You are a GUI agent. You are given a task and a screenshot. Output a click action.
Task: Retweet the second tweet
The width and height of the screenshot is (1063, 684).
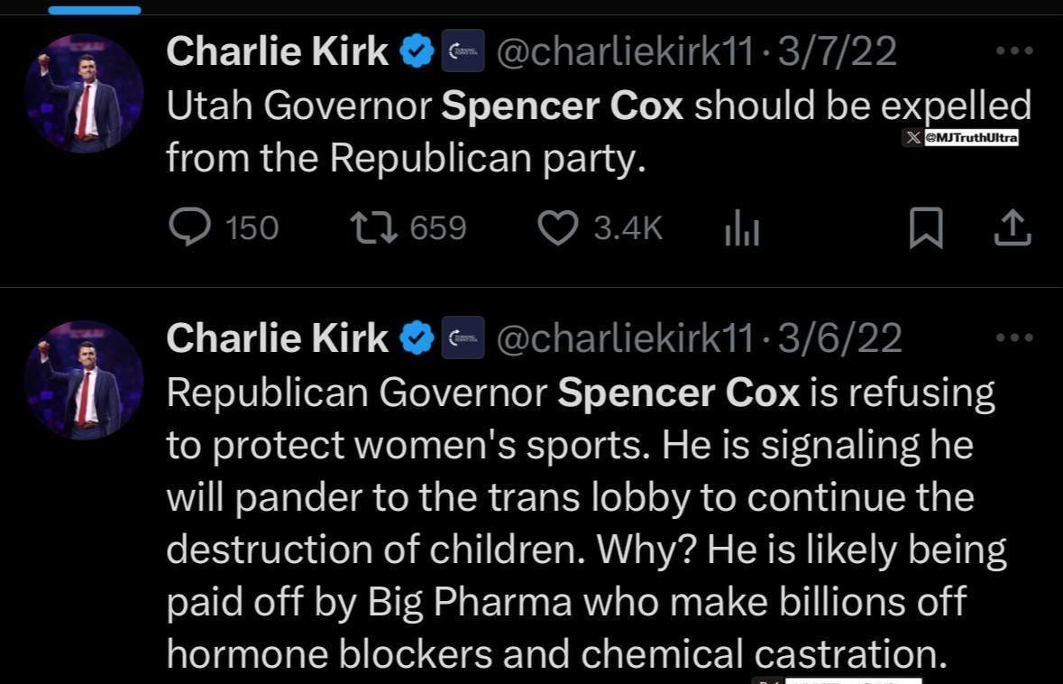[x=372, y=681]
